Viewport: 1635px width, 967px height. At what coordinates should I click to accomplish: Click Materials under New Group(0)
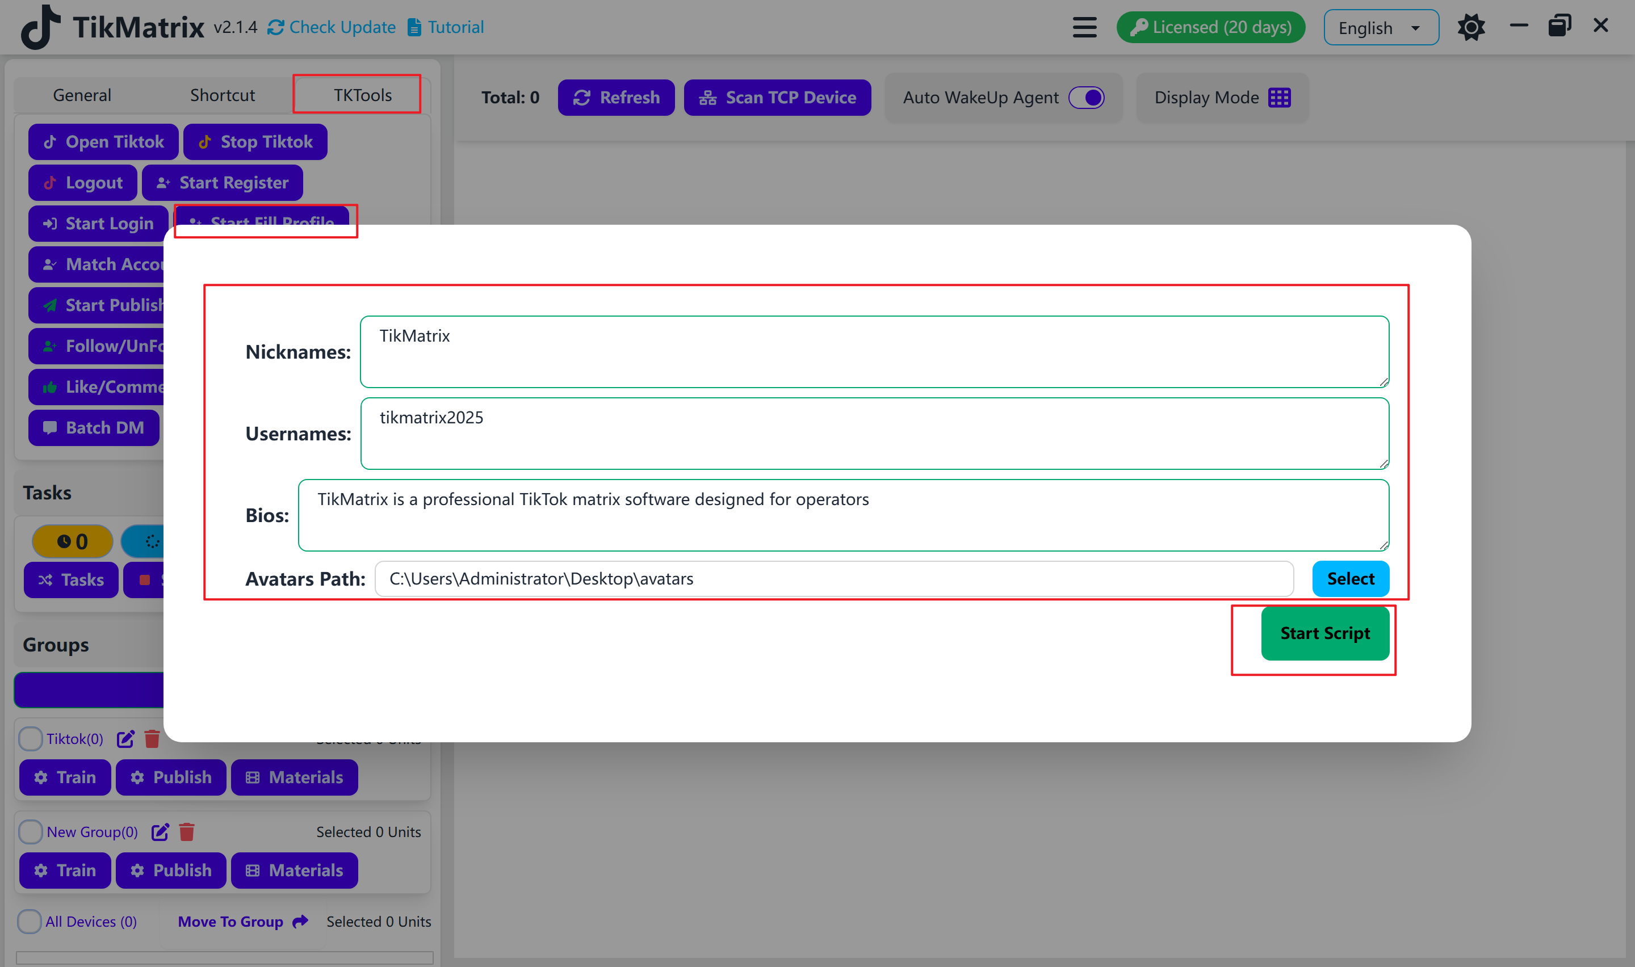tap(295, 871)
